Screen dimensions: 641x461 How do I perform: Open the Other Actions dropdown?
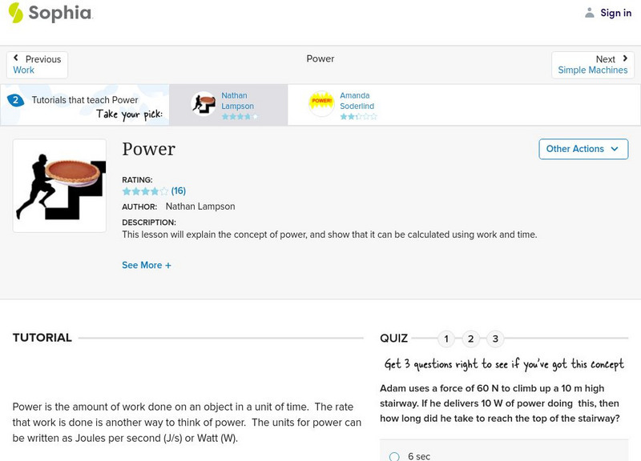coord(583,149)
